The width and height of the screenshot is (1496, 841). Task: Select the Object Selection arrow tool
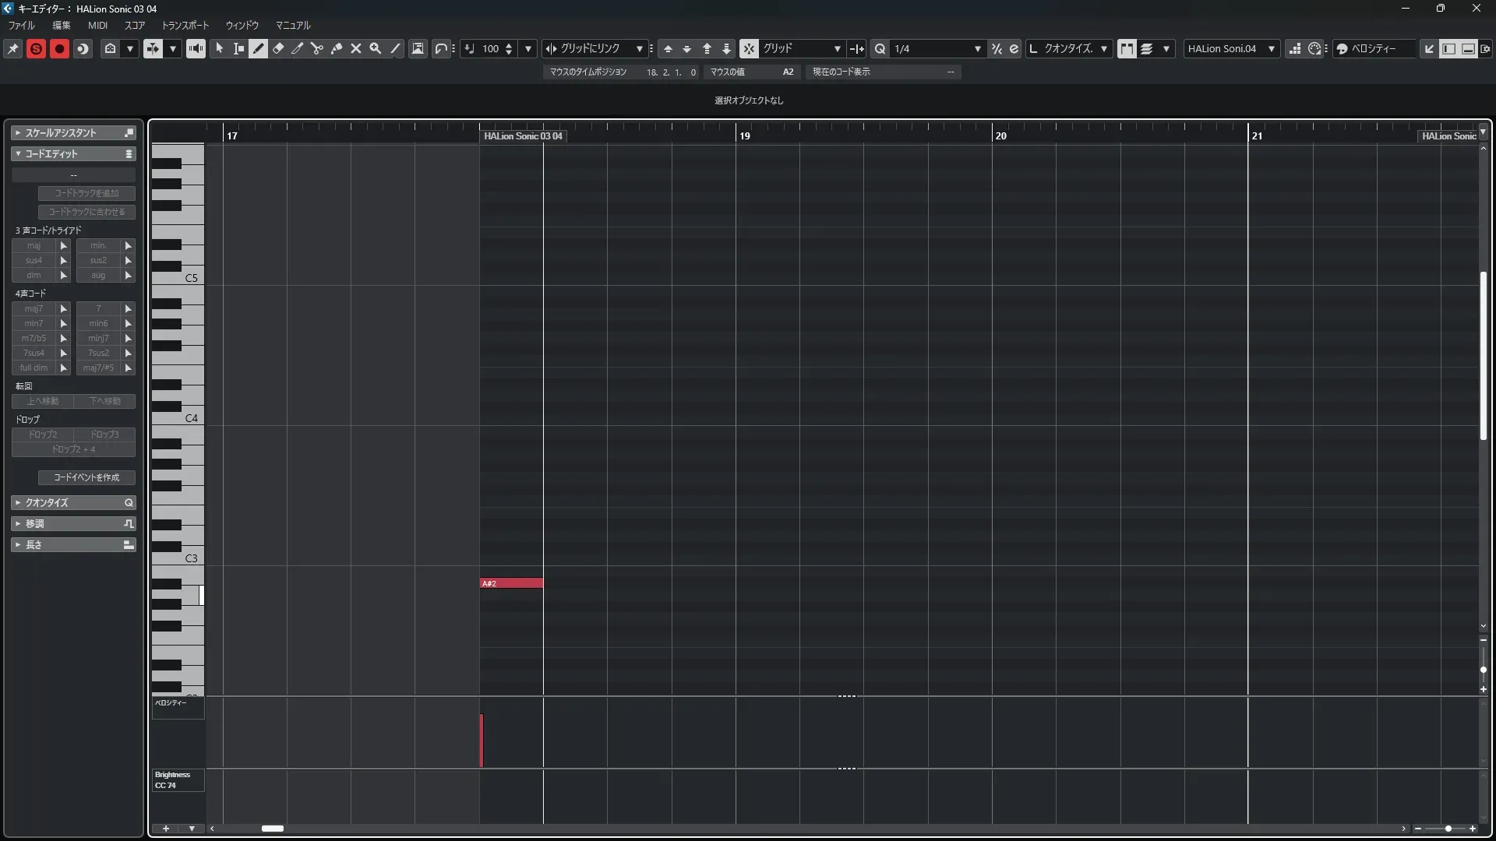219,48
